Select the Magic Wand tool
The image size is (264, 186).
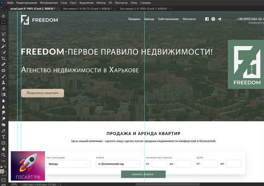[4, 46]
